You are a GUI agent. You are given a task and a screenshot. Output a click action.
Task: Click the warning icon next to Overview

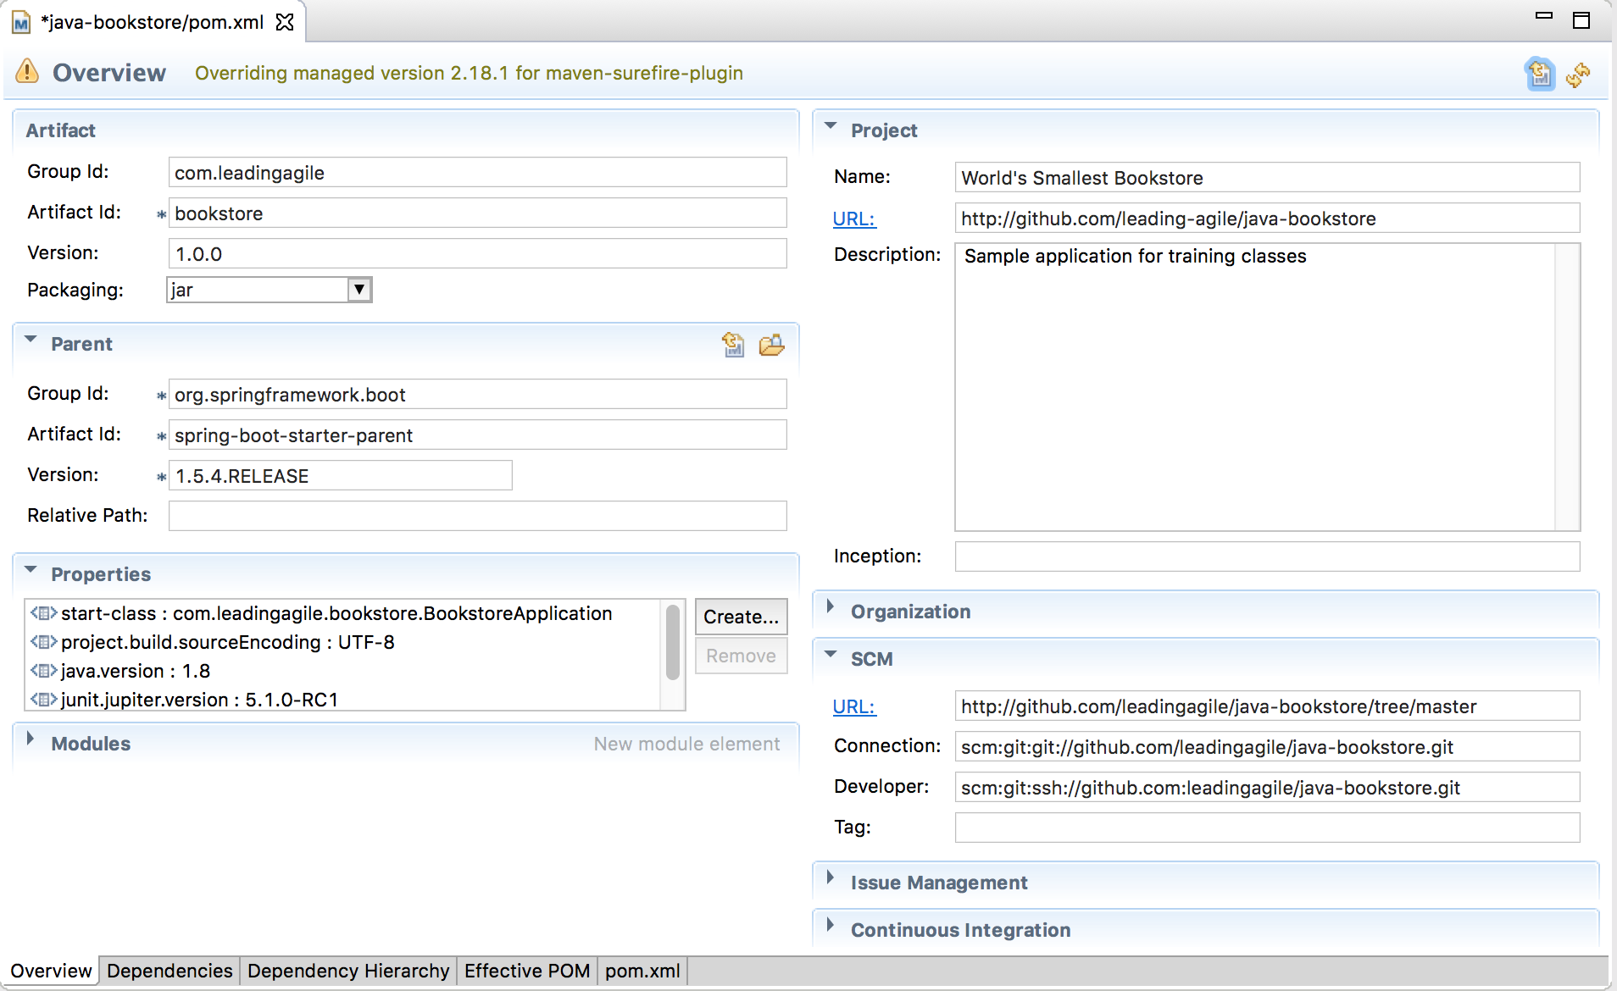27,72
